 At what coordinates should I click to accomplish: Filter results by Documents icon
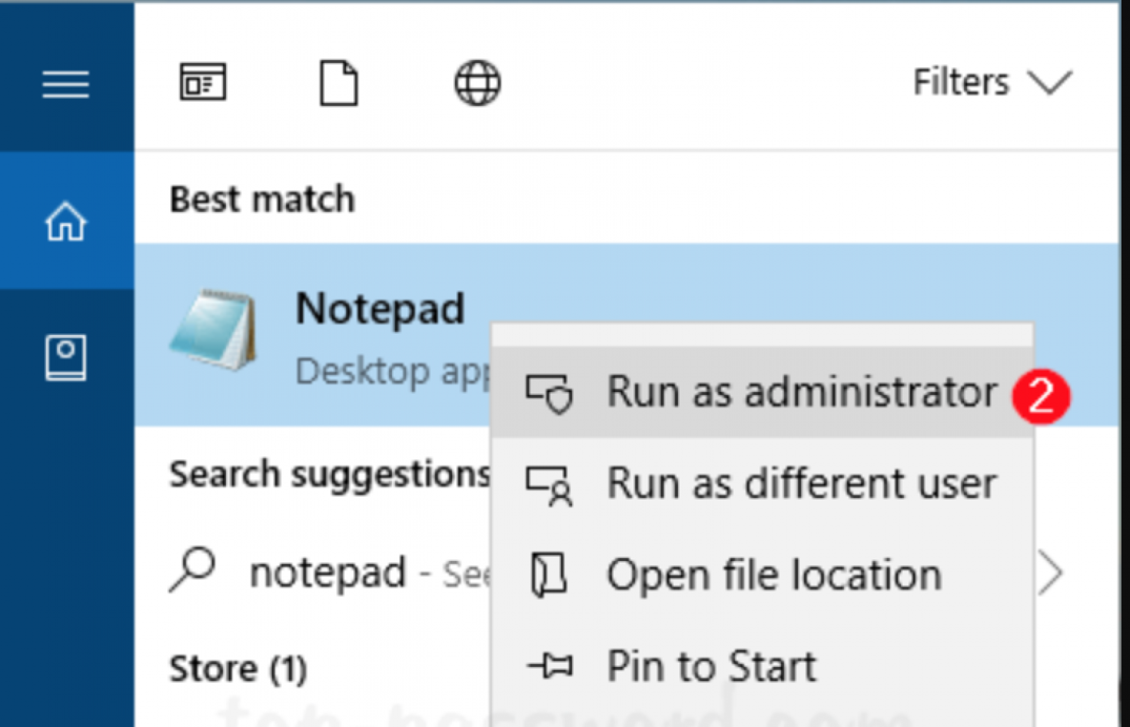[339, 83]
